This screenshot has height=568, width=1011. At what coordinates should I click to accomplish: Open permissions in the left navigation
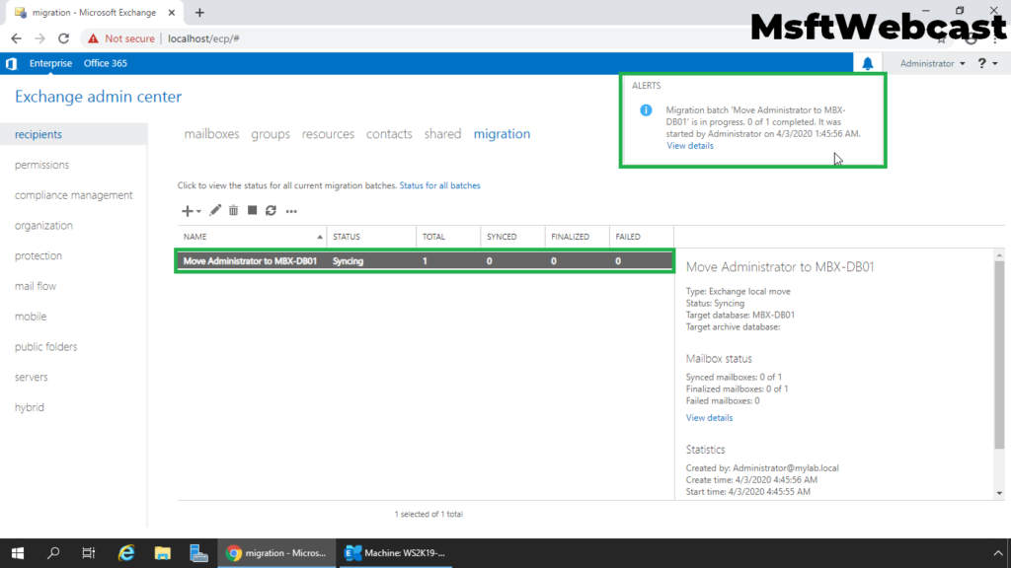(41, 165)
